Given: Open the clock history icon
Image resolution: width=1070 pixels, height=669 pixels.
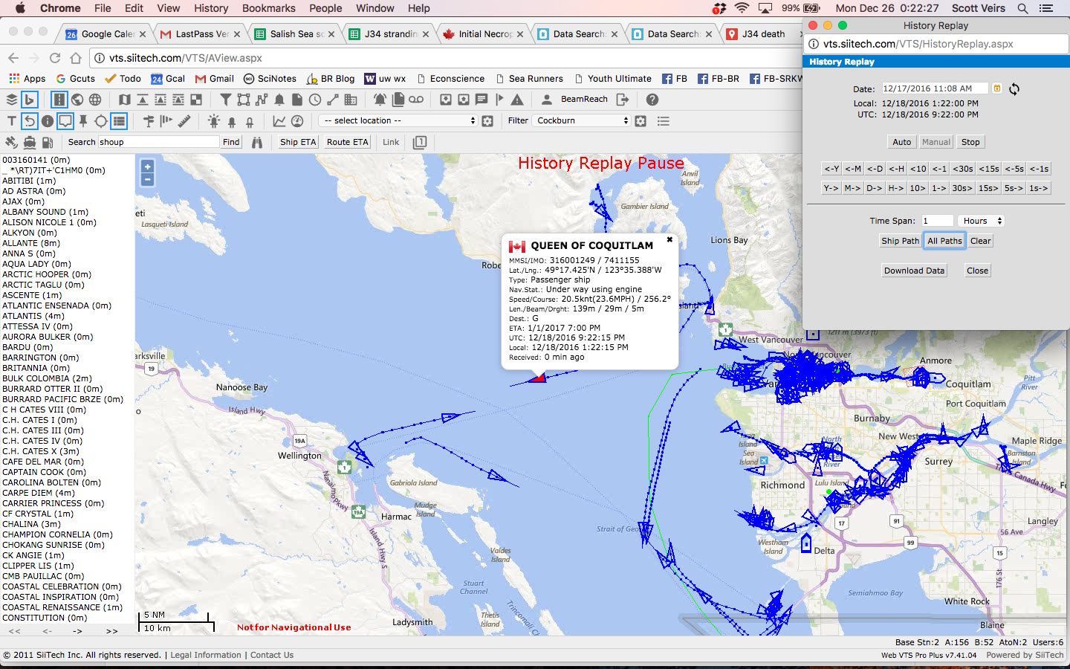Looking at the screenshot, I should pyautogui.click(x=315, y=100).
